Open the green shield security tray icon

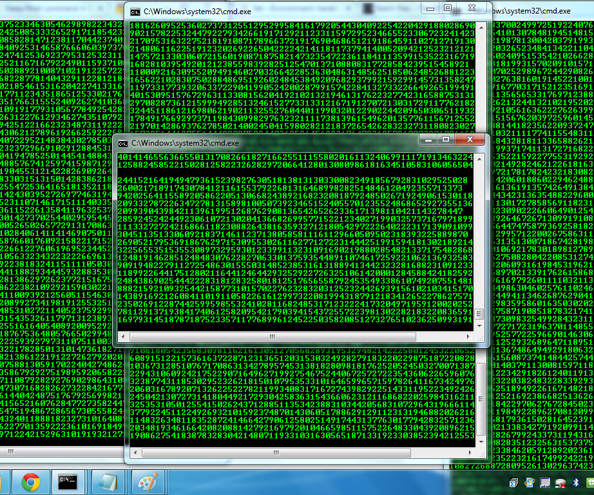pos(591,482)
